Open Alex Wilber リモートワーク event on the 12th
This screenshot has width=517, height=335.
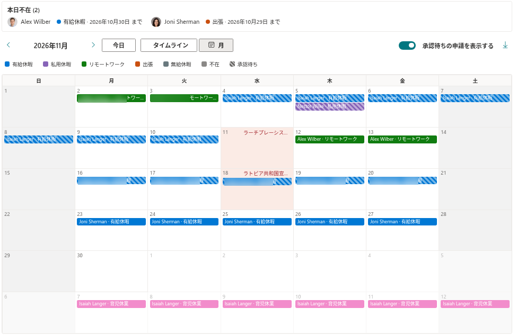click(x=330, y=139)
